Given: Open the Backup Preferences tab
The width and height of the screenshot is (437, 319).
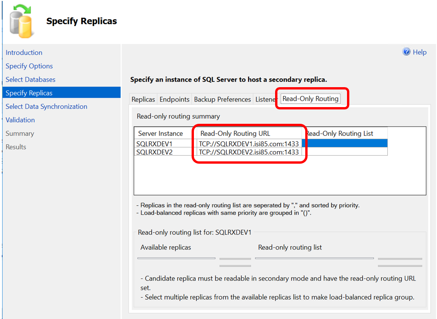Looking at the screenshot, I should point(222,100).
